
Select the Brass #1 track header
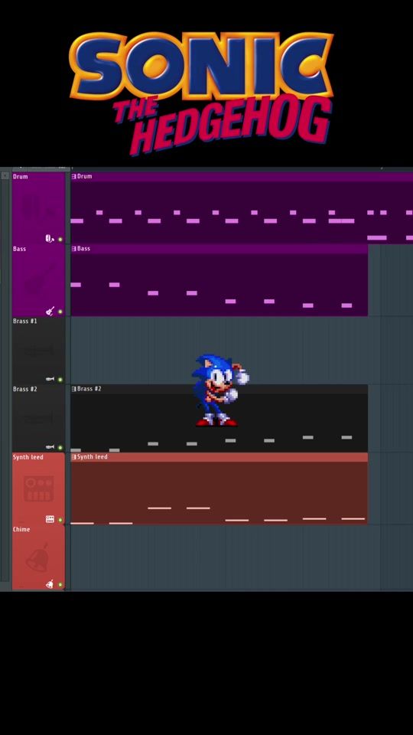[38, 351]
